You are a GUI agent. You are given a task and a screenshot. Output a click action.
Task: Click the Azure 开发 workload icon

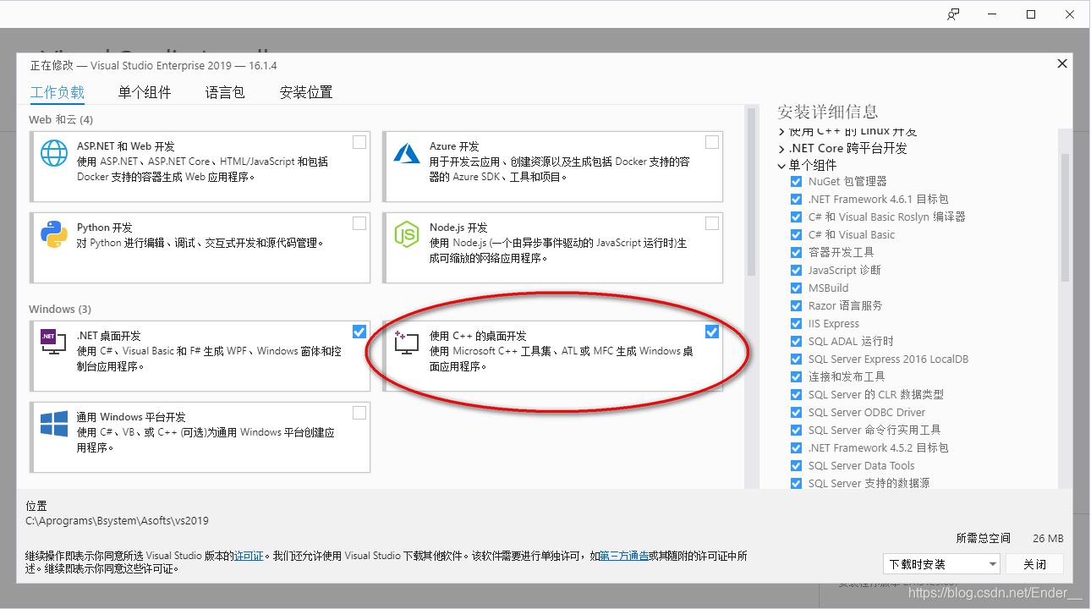pos(407,152)
